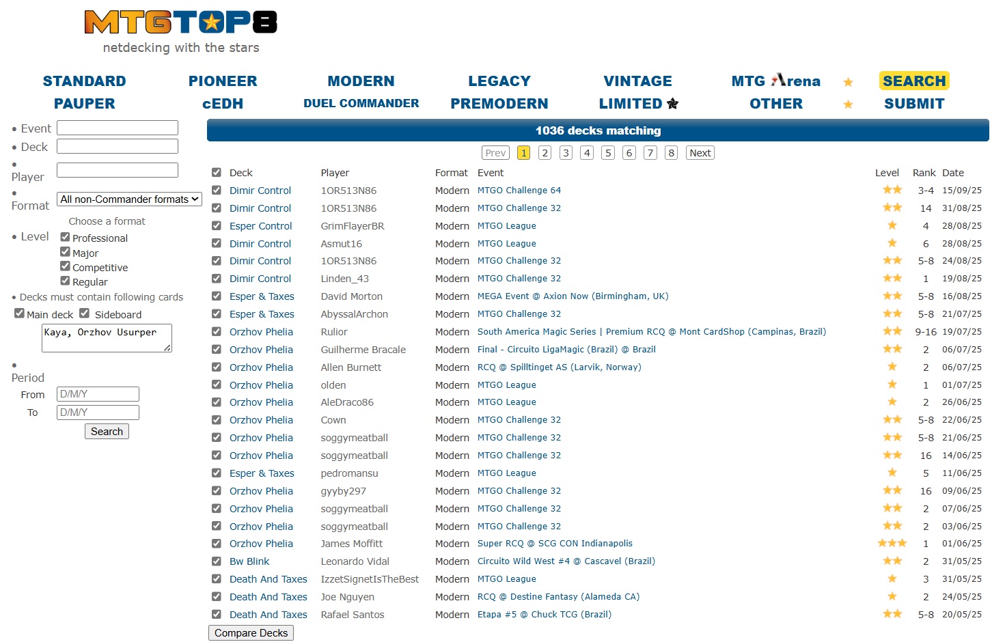
Task: Click star level of MTGO Challenge 64 row
Action: pos(892,190)
